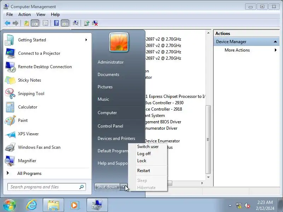
Task: Select 'Device Enumerator' device row
Action: click(162, 141)
